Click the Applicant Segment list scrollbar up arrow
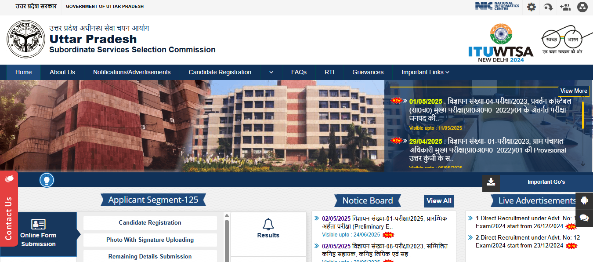 click(x=227, y=216)
